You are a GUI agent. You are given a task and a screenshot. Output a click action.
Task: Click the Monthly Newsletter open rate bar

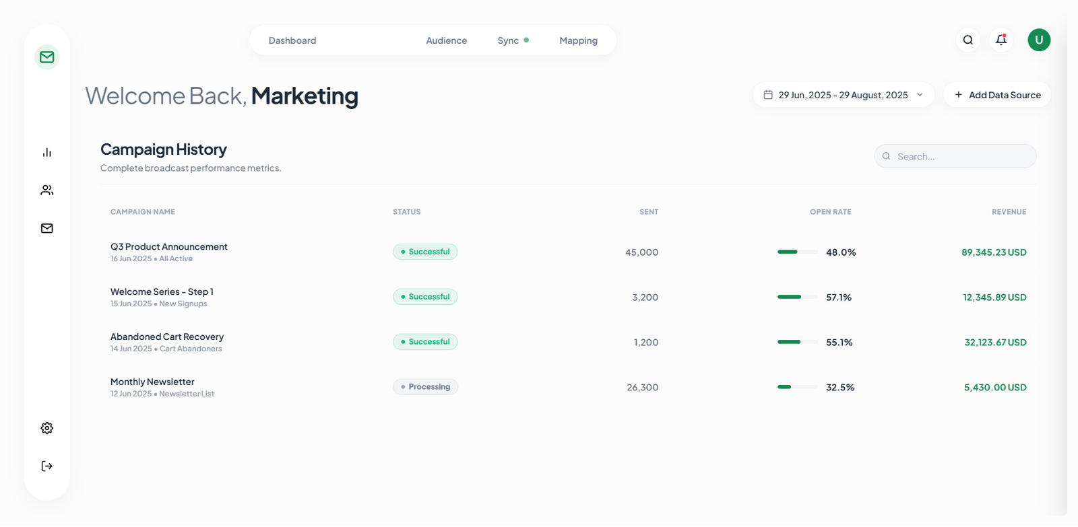(x=798, y=387)
